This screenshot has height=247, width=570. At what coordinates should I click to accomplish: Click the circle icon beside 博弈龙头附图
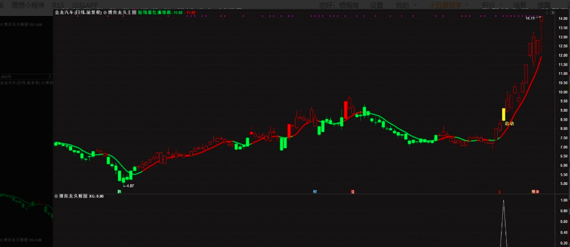tap(56, 196)
